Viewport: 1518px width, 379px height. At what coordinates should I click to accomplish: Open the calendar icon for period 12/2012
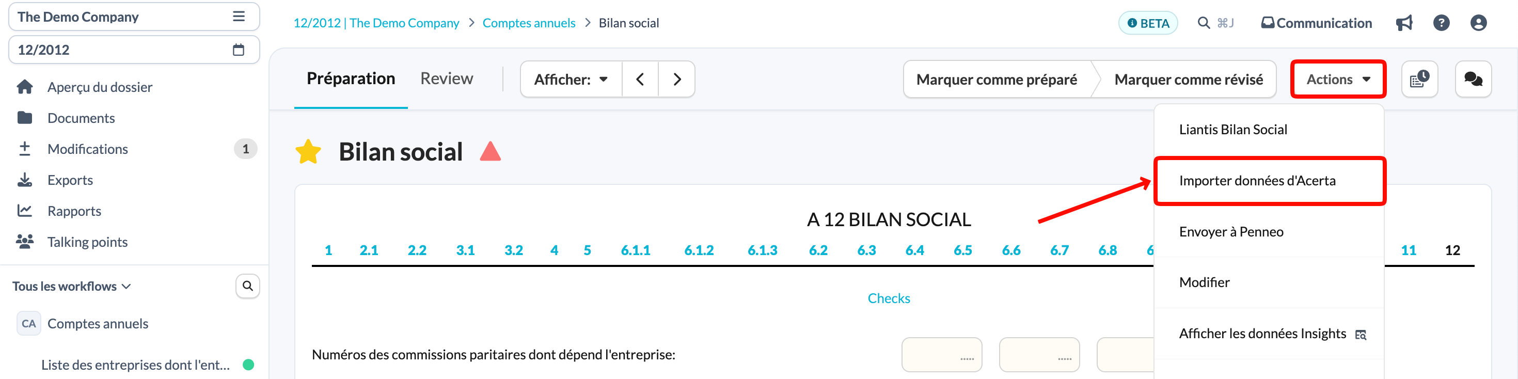coord(238,50)
